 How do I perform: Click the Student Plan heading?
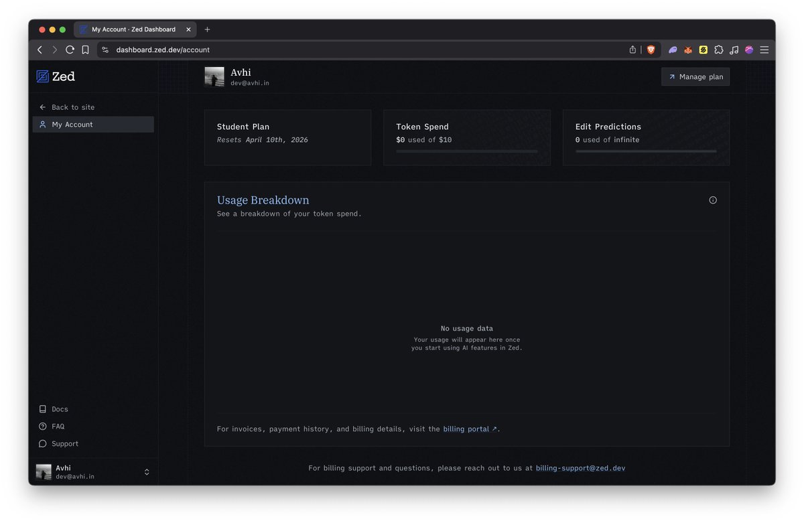(243, 127)
